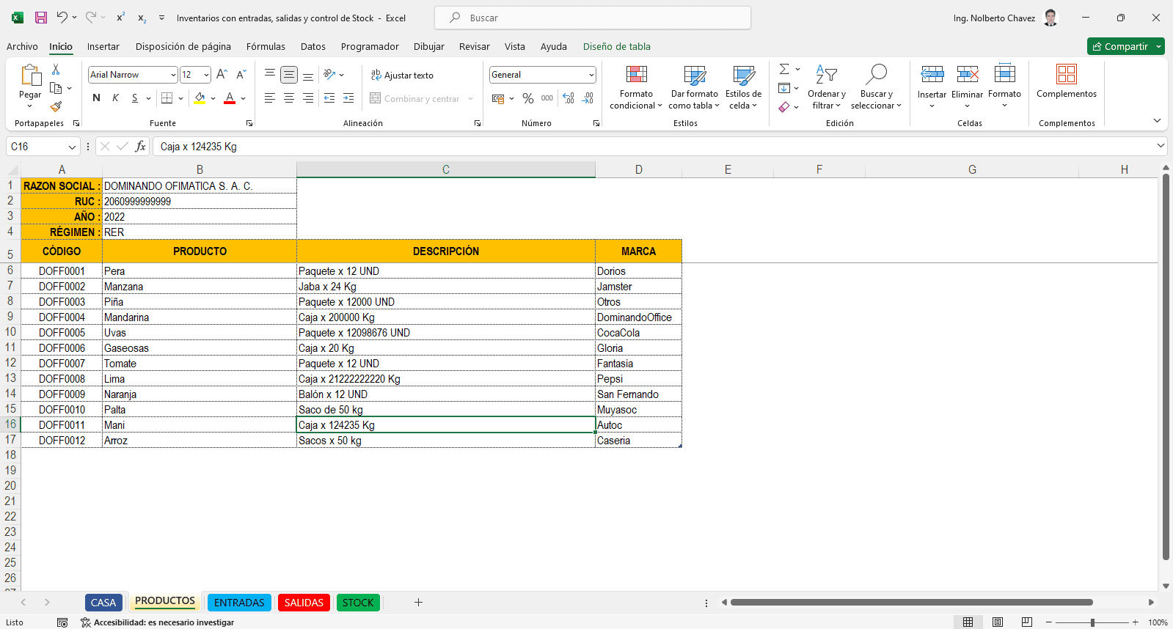
Task: Switch to the Insertar ribbon tab
Action: (x=103, y=46)
